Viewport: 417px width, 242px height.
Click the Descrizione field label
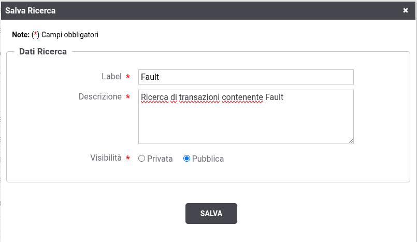pyautogui.click(x=100, y=96)
